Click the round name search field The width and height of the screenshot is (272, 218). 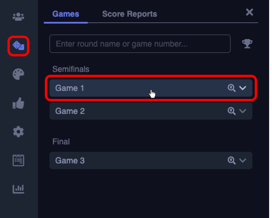tap(140, 43)
